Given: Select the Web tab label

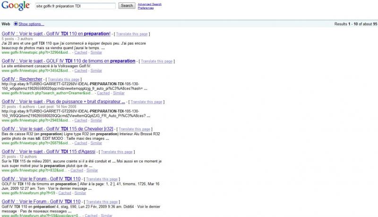Looking at the screenshot, I should coord(6,24).
